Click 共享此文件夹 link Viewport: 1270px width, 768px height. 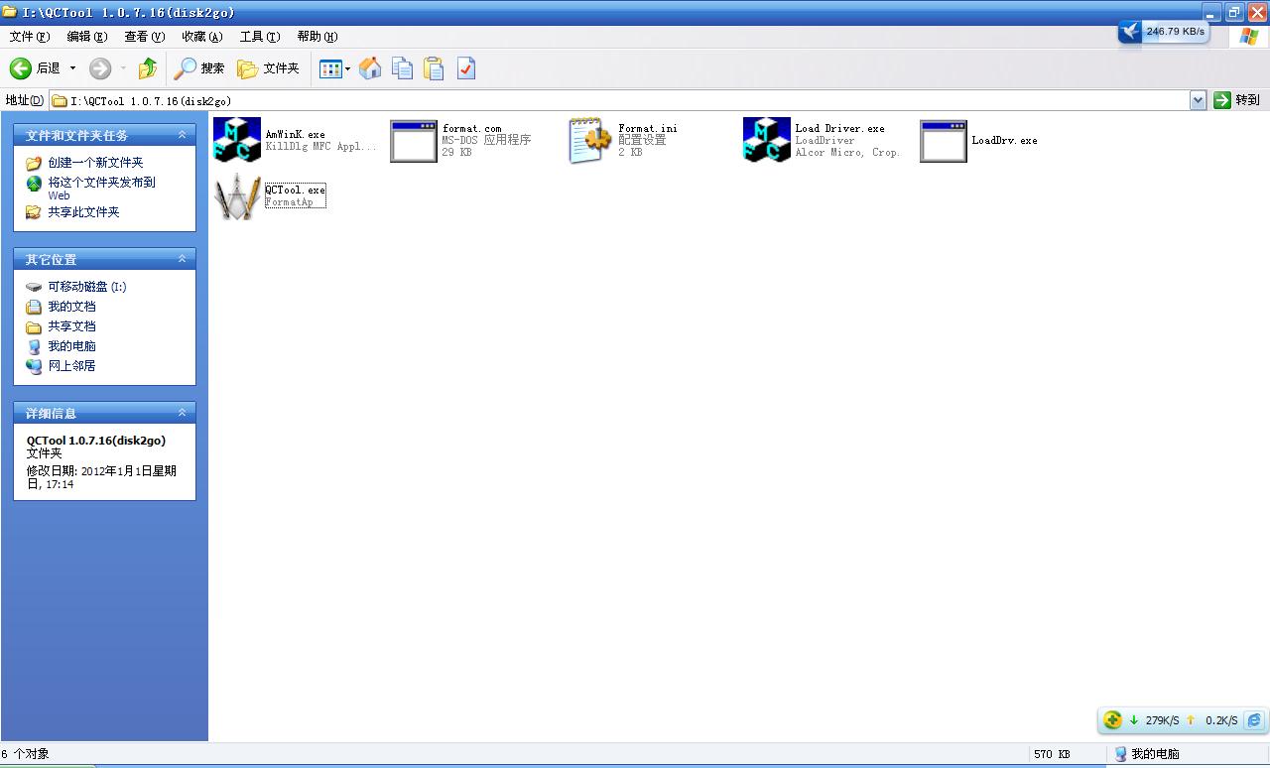click(x=83, y=212)
